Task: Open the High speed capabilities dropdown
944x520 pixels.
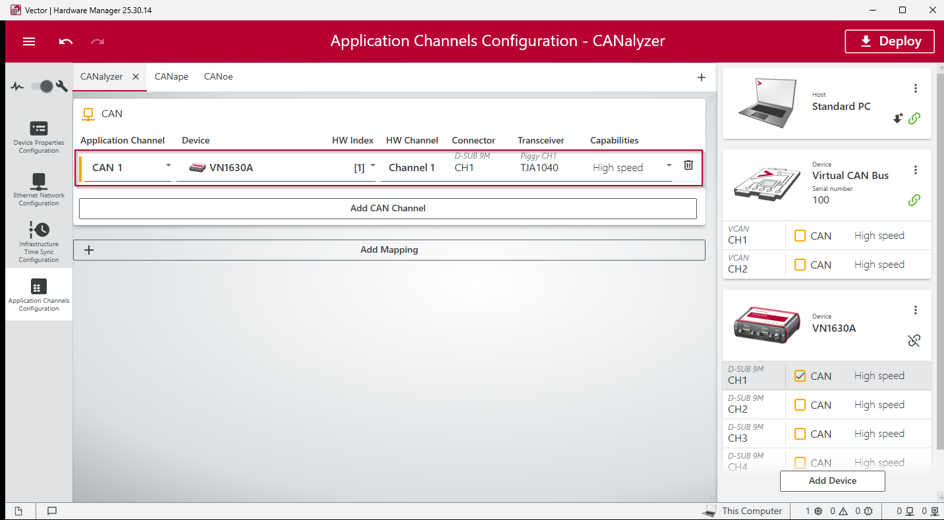Action: 669,166
